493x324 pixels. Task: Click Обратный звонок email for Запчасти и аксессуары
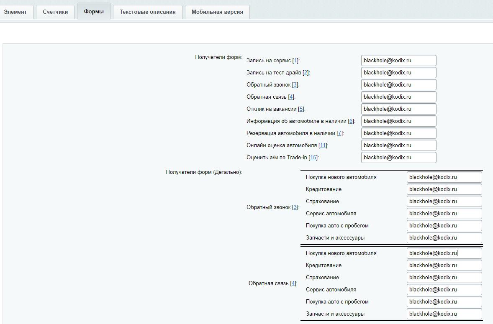click(x=444, y=237)
